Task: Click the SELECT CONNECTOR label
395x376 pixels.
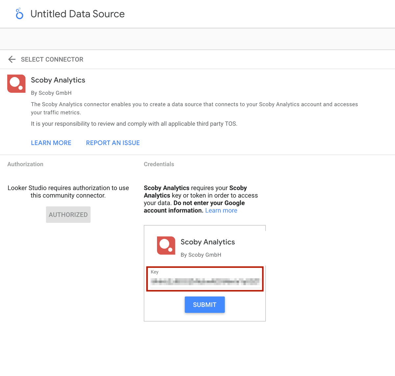Action: click(52, 60)
